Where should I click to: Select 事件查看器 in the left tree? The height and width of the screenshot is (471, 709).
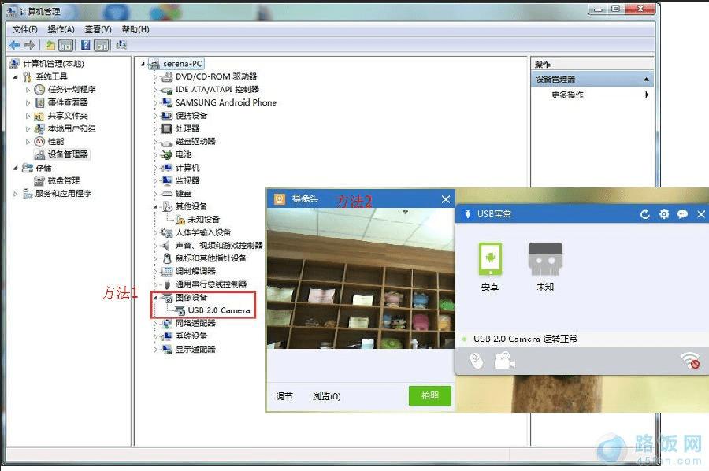[x=68, y=102]
